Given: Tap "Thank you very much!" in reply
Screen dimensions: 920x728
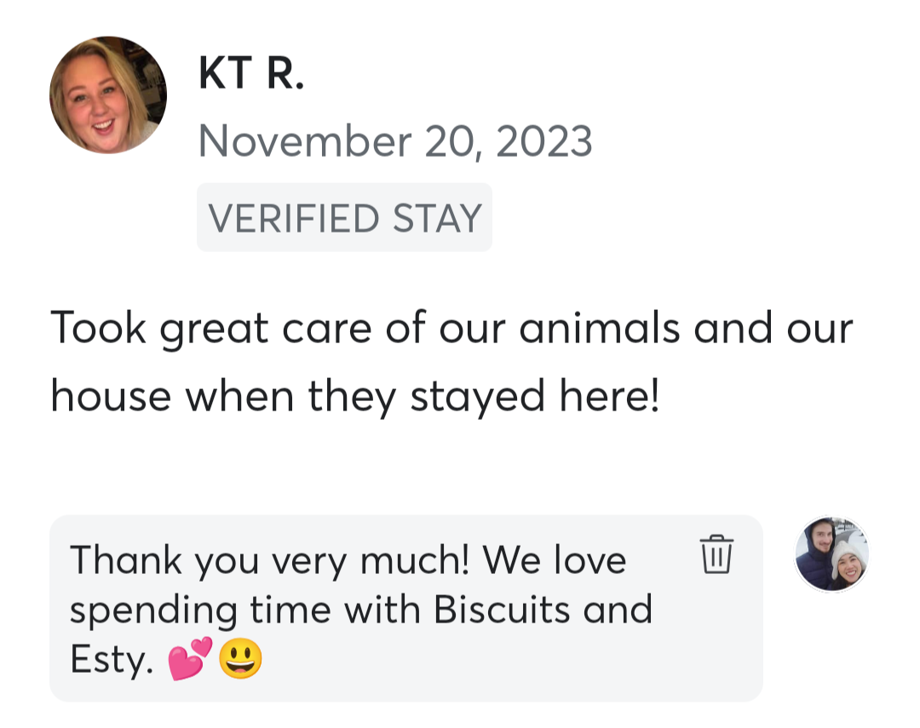Looking at the screenshot, I should click(269, 560).
